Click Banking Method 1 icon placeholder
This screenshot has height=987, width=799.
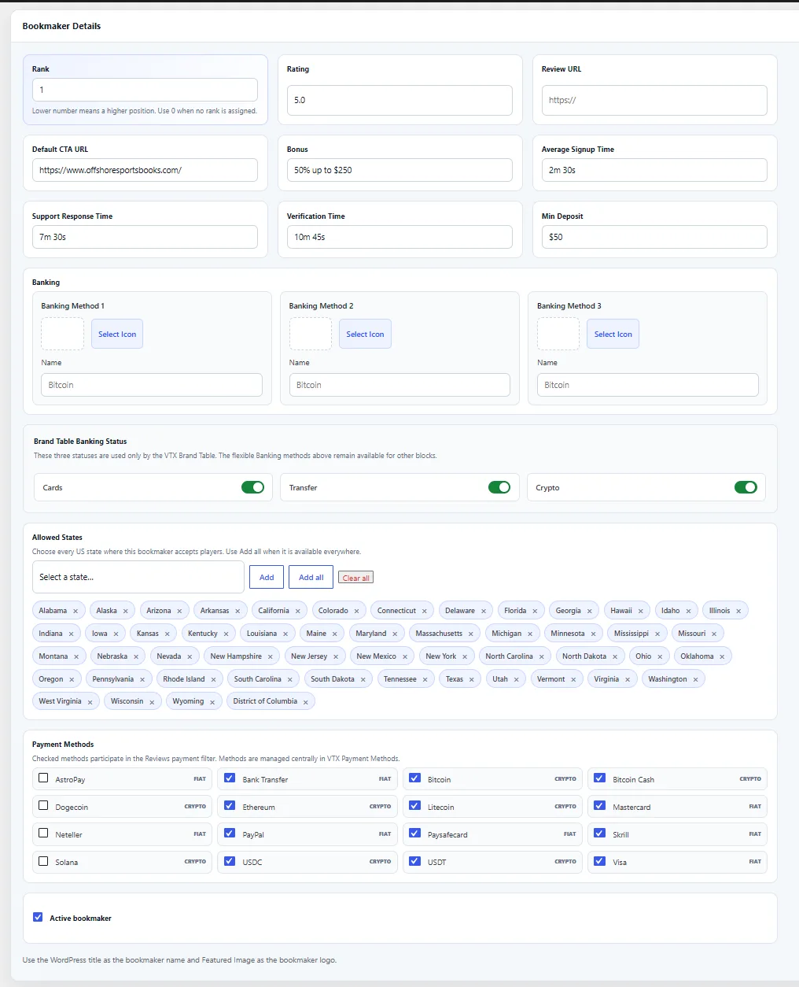[x=62, y=334]
